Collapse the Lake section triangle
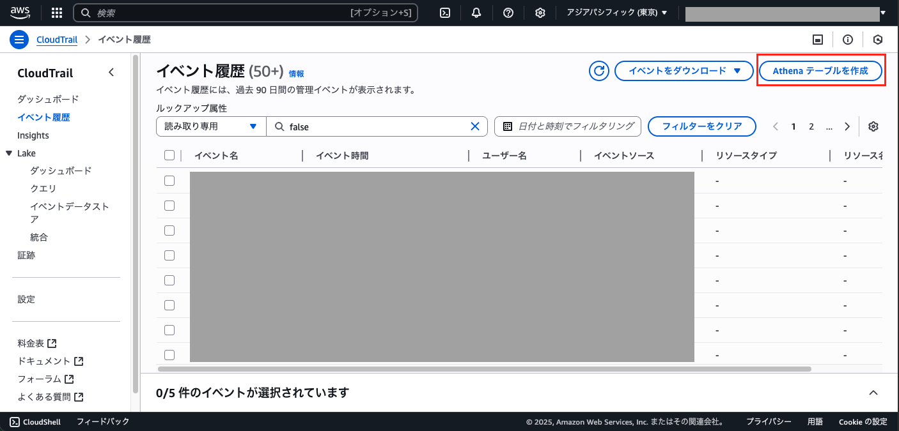The height and width of the screenshot is (431, 899). point(9,153)
